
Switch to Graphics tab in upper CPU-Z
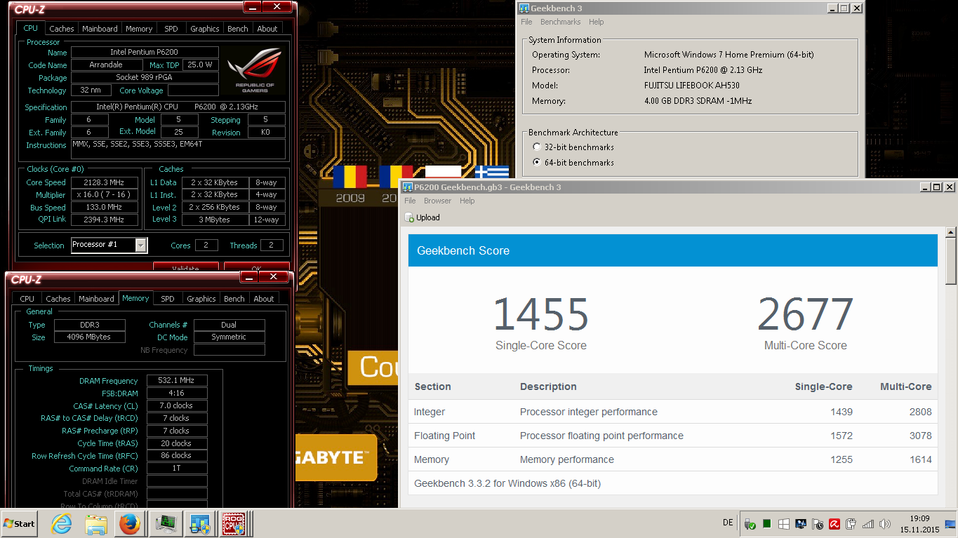(205, 29)
